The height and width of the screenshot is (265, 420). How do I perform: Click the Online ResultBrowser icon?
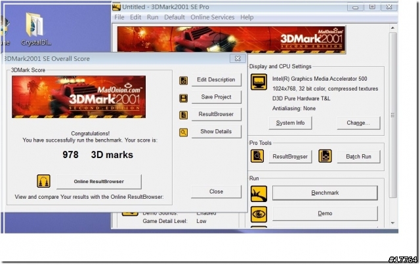tap(43, 181)
